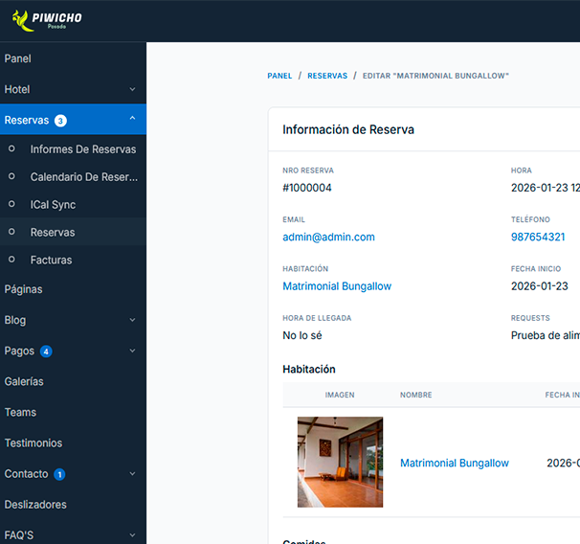The width and height of the screenshot is (580, 544).
Task: Click the Contacto notification badge
Action: 59,474
